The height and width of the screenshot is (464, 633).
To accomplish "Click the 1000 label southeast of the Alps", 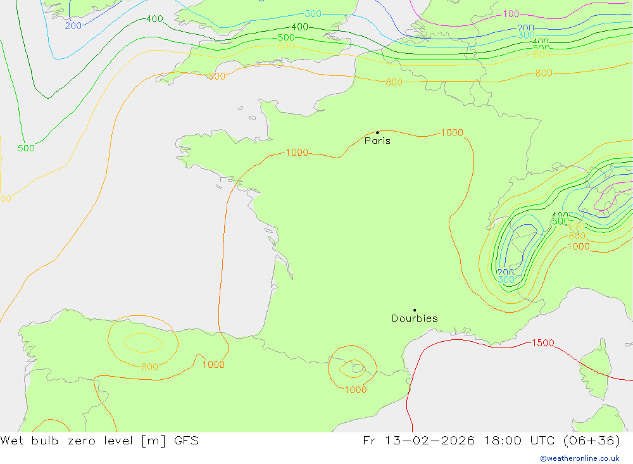I will coord(579,246).
